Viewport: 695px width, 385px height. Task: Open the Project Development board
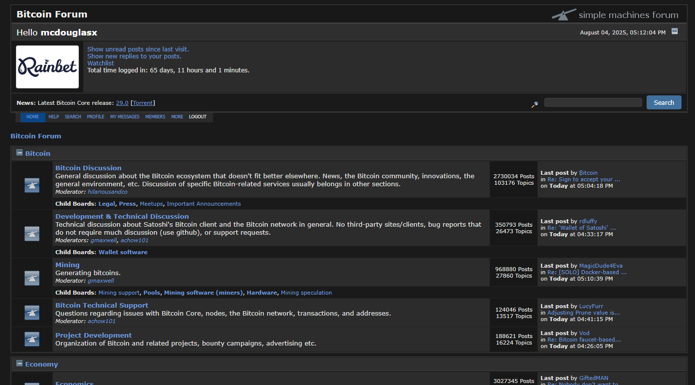(93, 335)
